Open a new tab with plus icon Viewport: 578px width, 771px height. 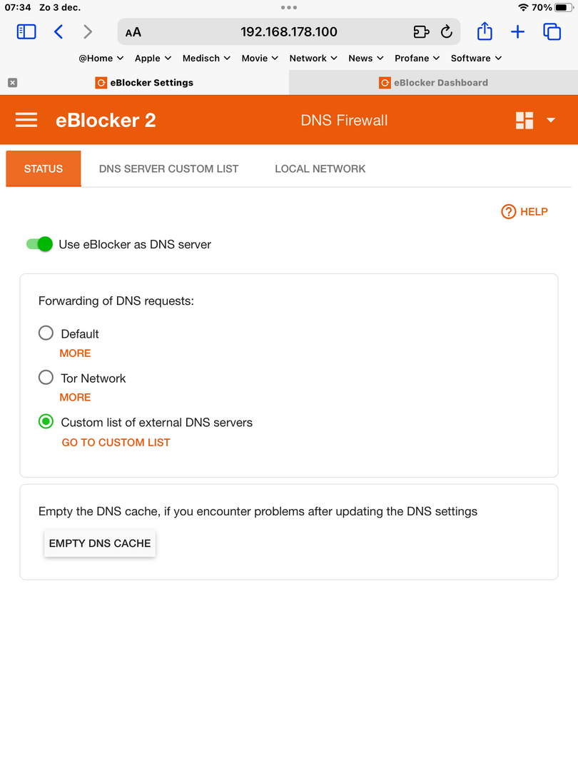[517, 31]
